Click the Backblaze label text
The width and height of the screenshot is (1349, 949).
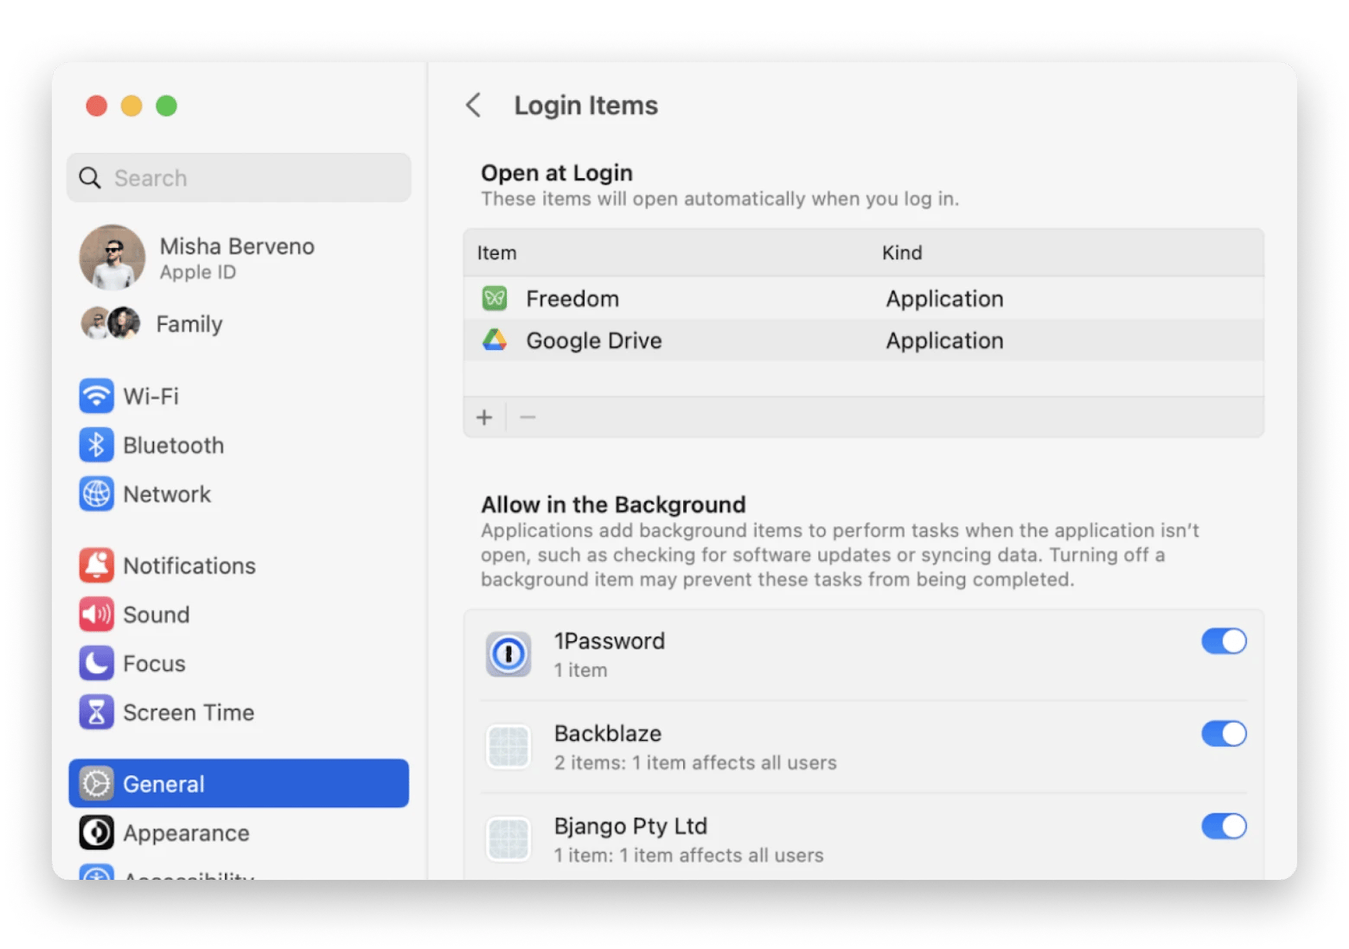click(608, 734)
